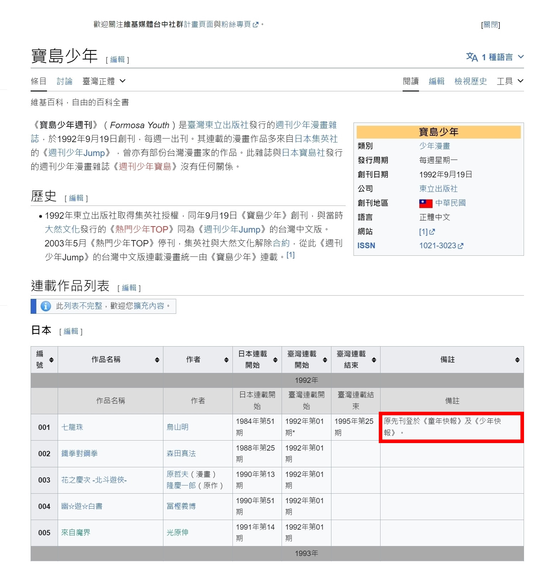The image size is (550, 577).
Task: Click the Republic of China flag icon
Action: click(x=426, y=203)
